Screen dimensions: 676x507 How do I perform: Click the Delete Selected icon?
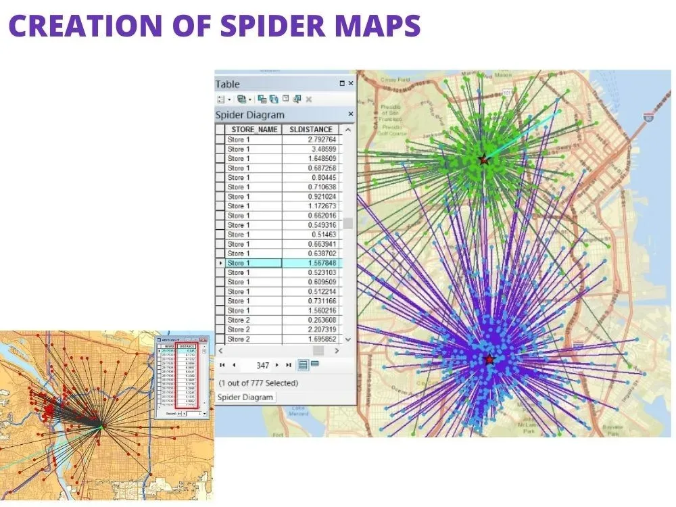308,100
